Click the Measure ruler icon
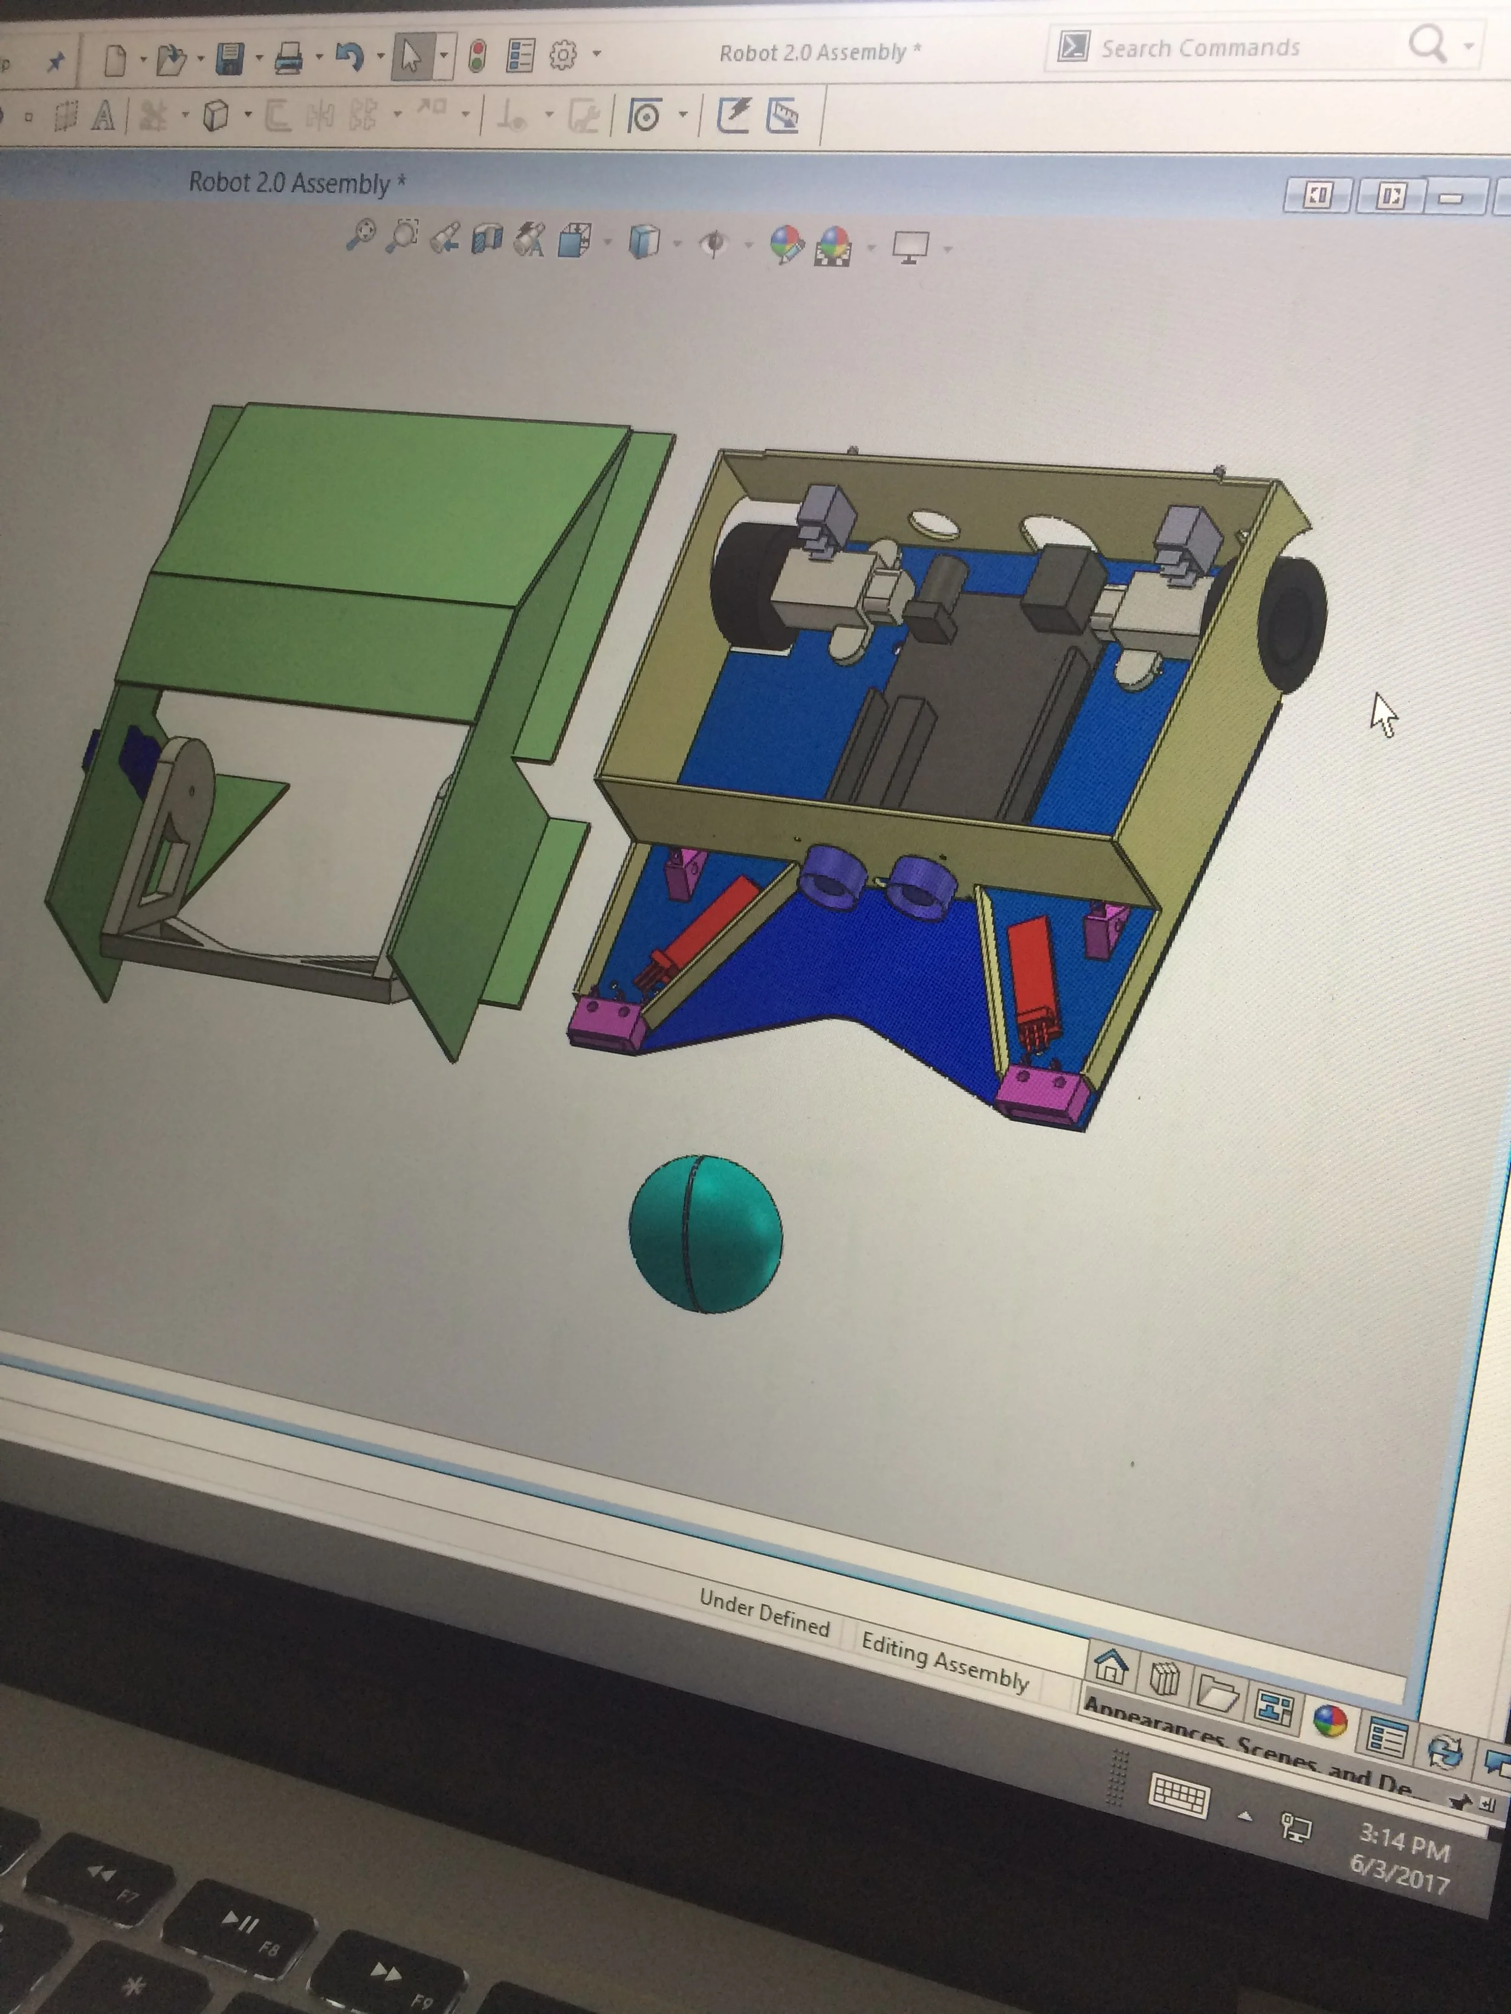The image size is (1511, 2014). pos(782,115)
